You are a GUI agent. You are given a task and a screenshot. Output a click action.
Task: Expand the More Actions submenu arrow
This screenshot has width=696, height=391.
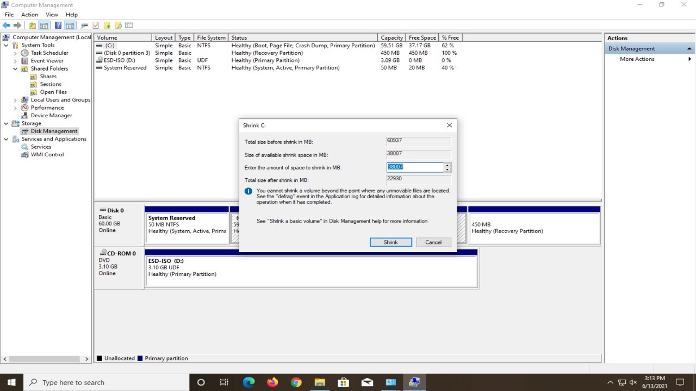(689, 59)
